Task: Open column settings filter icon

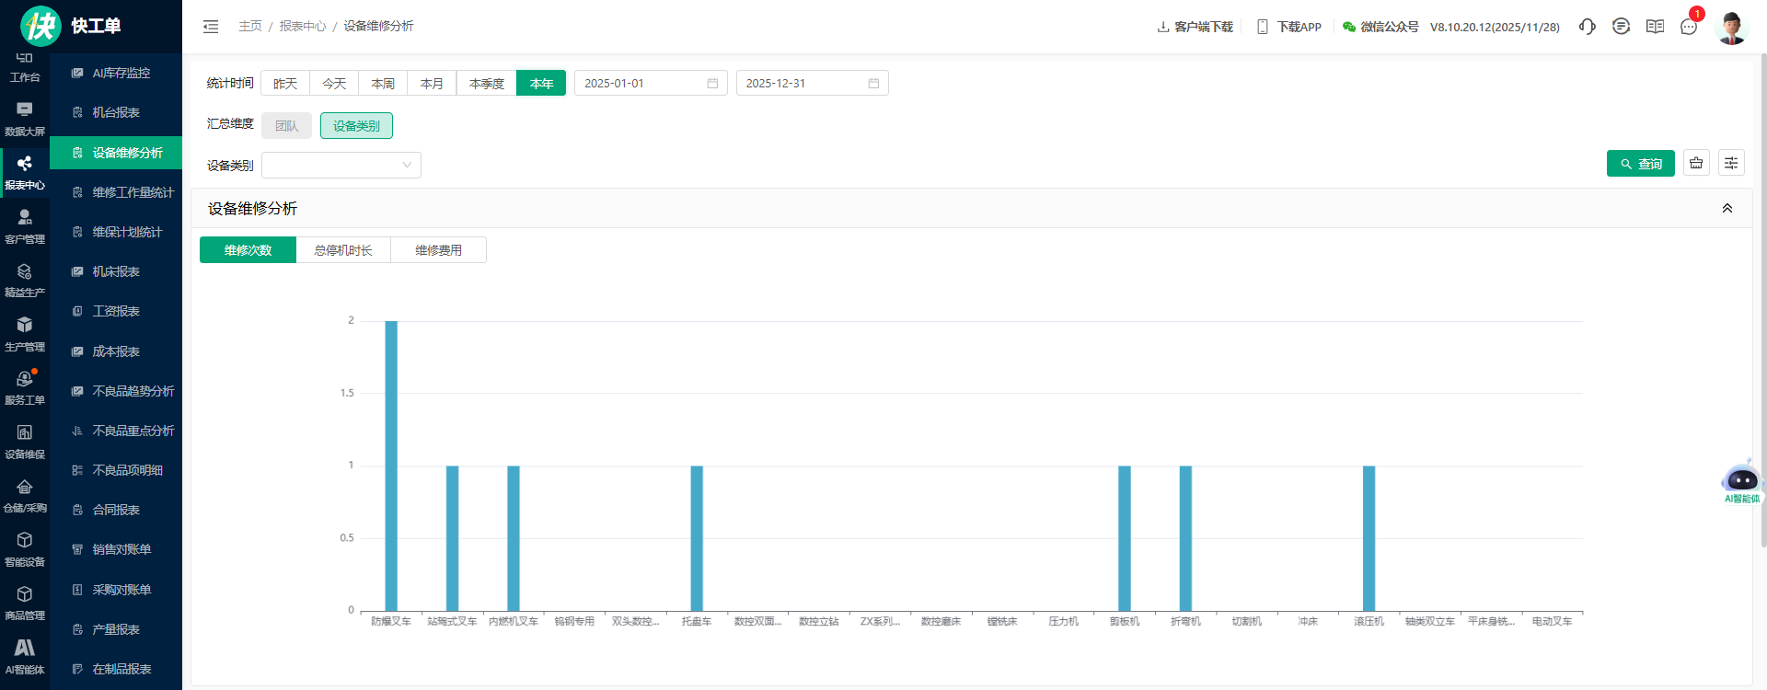Action: click(x=1731, y=163)
